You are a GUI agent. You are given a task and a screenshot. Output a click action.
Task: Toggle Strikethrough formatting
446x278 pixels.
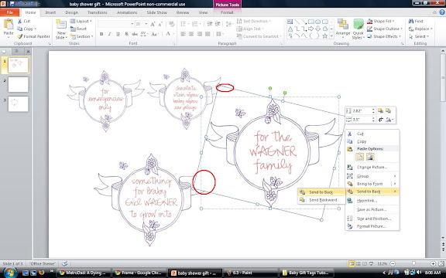135,34
